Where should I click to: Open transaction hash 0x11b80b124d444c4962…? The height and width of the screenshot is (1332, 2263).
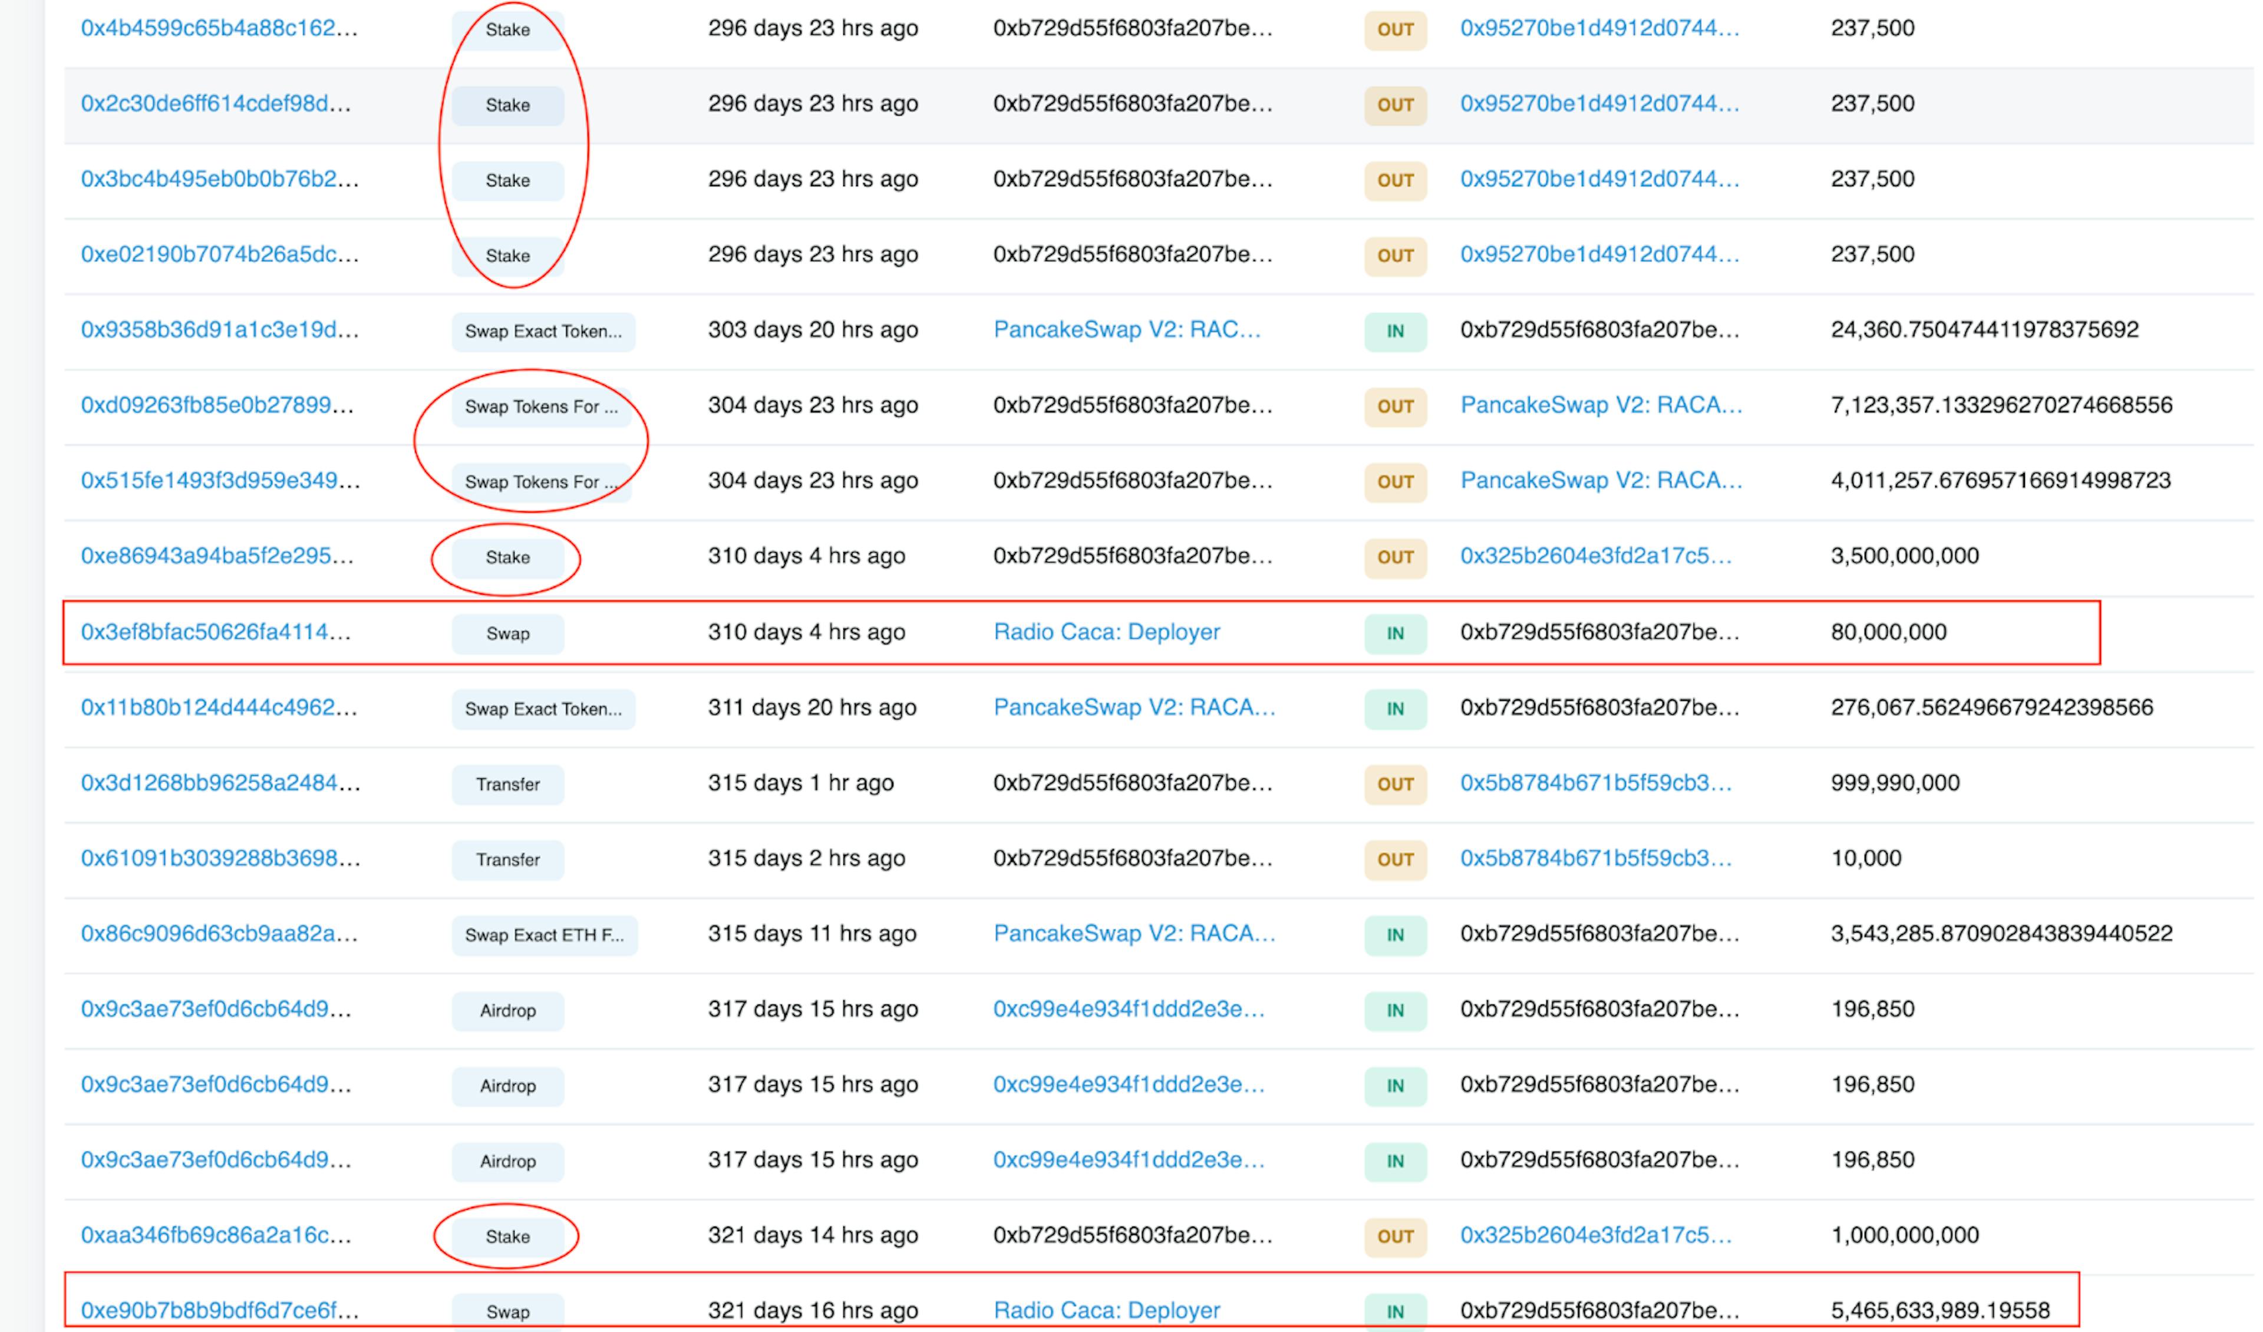pyautogui.click(x=219, y=708)
